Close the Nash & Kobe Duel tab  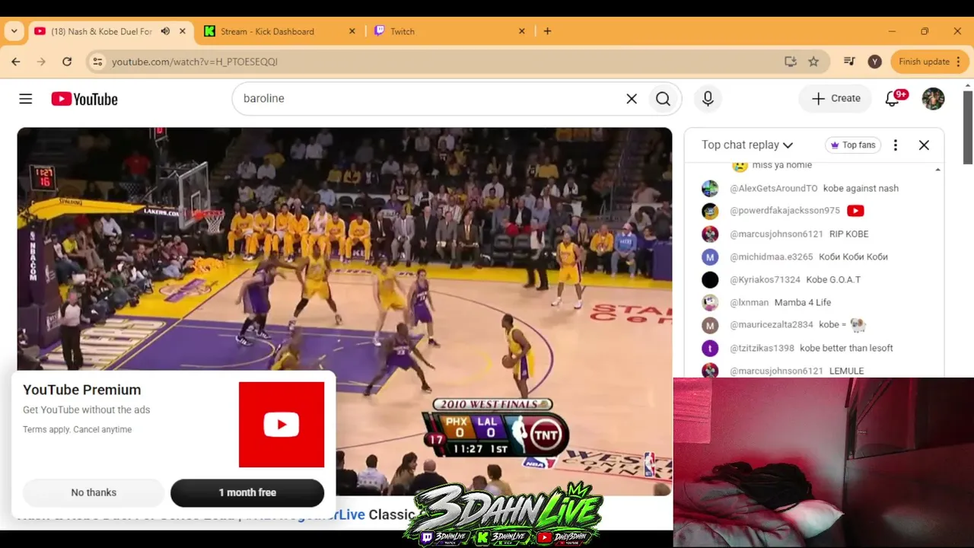tap(183, 31)
